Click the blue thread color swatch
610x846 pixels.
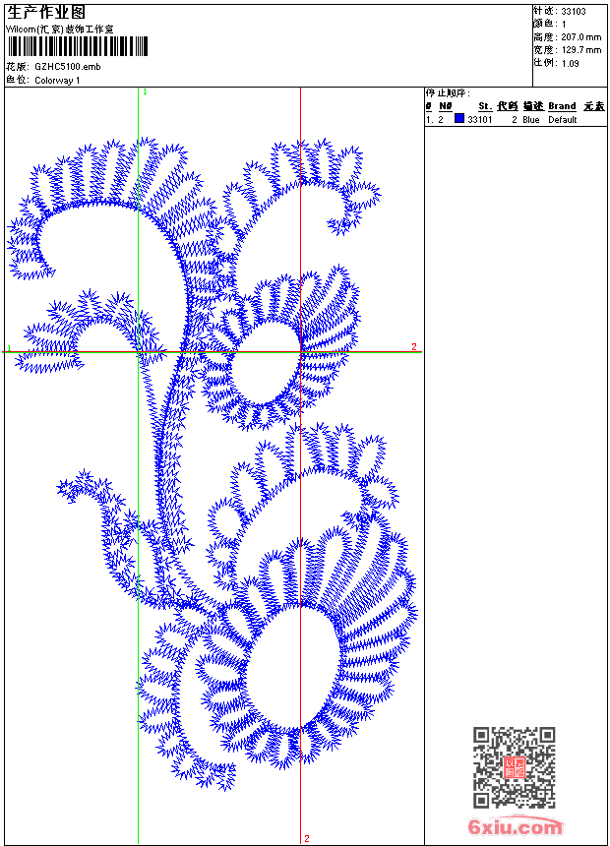[x=459, y=118]
